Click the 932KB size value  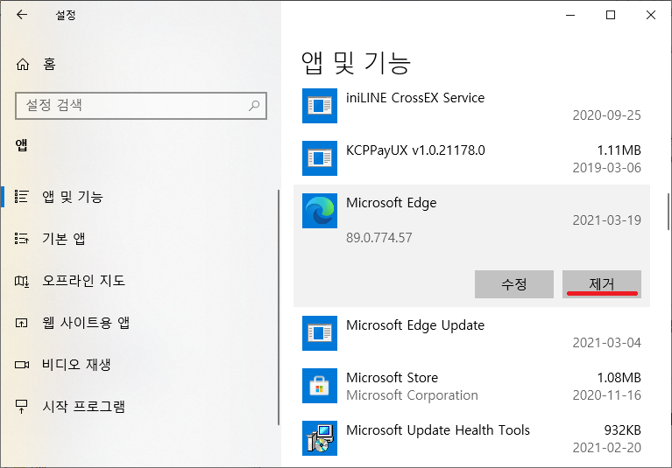(x=622, y=430)
